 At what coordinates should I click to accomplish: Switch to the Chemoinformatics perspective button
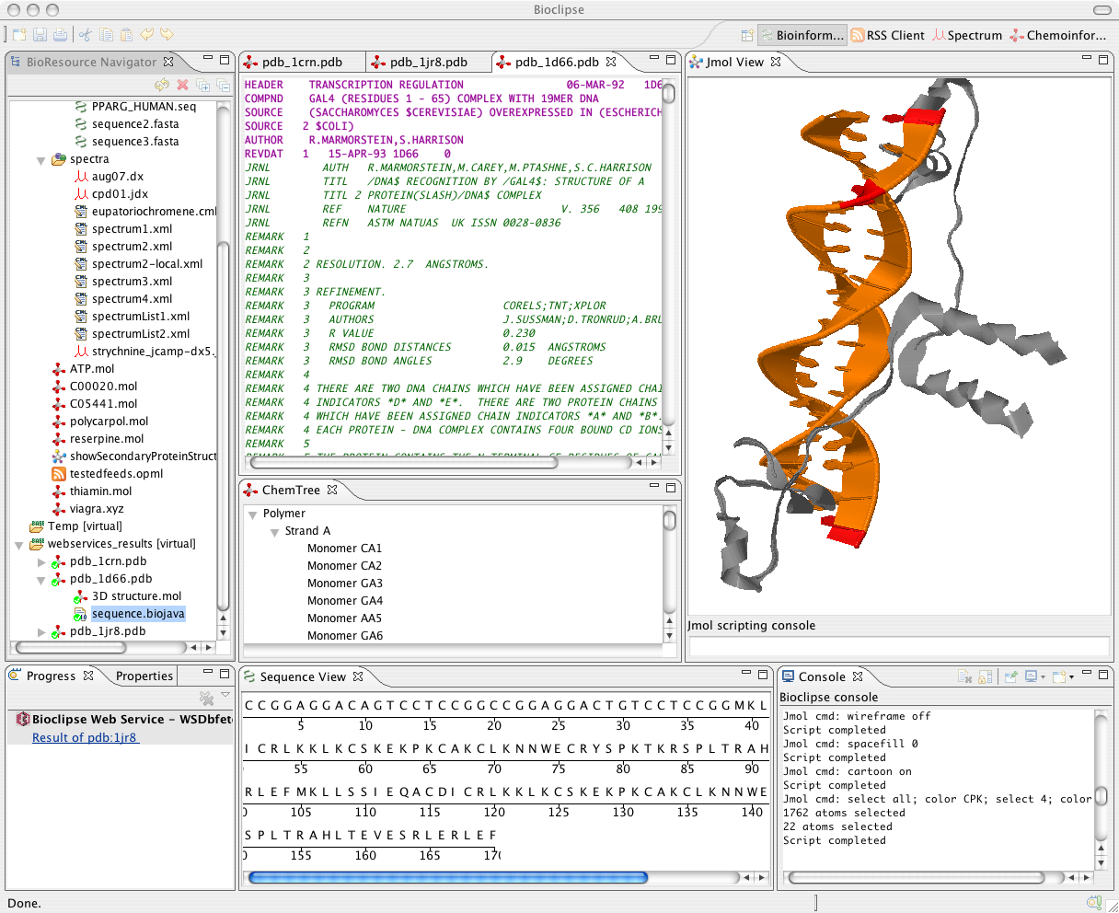[1058, 35]
